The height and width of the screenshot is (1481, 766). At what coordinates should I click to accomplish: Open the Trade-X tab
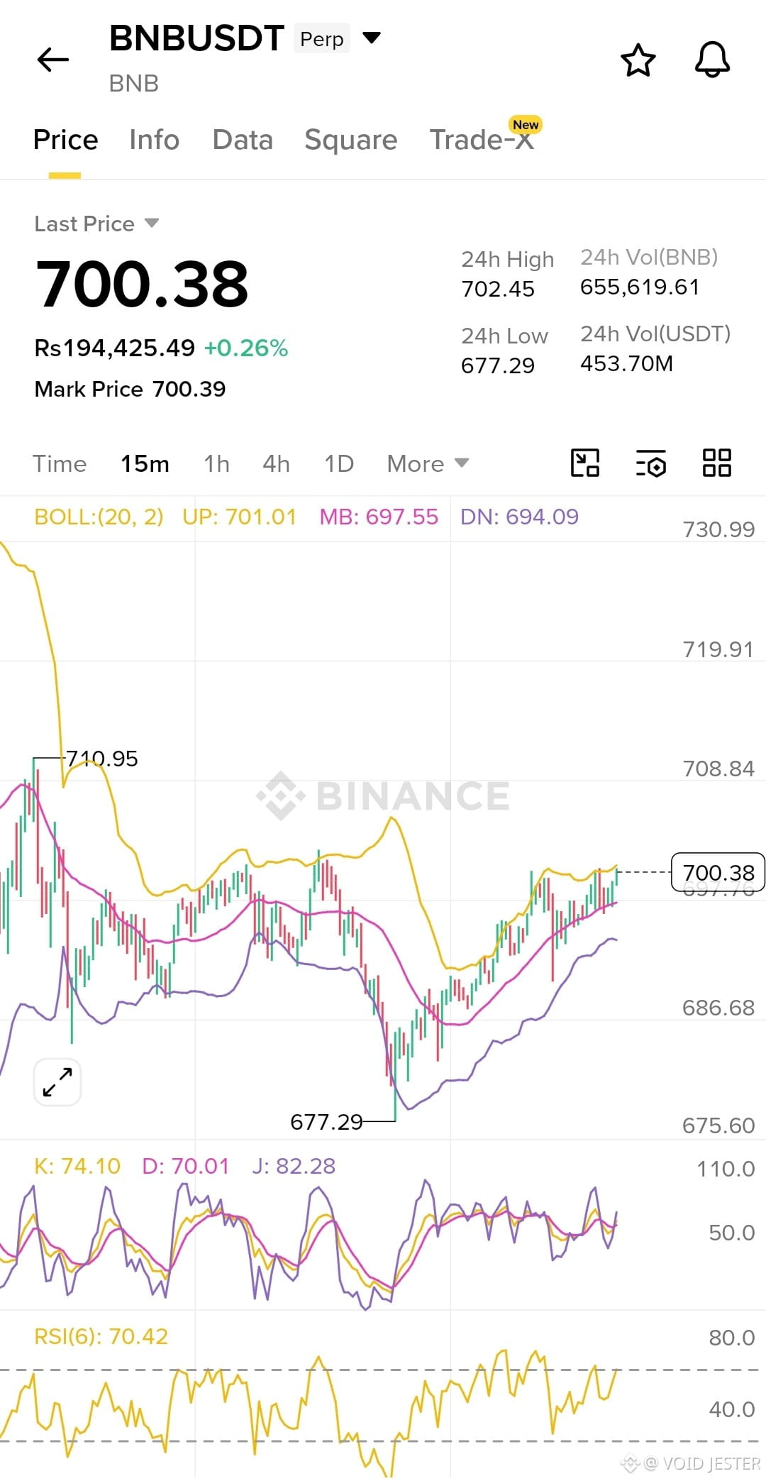[482, 140]
